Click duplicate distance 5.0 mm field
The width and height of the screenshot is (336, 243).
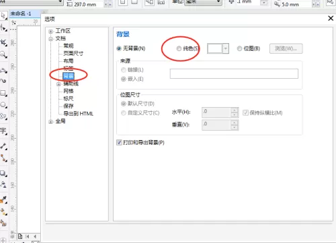[x=296, y=4]
